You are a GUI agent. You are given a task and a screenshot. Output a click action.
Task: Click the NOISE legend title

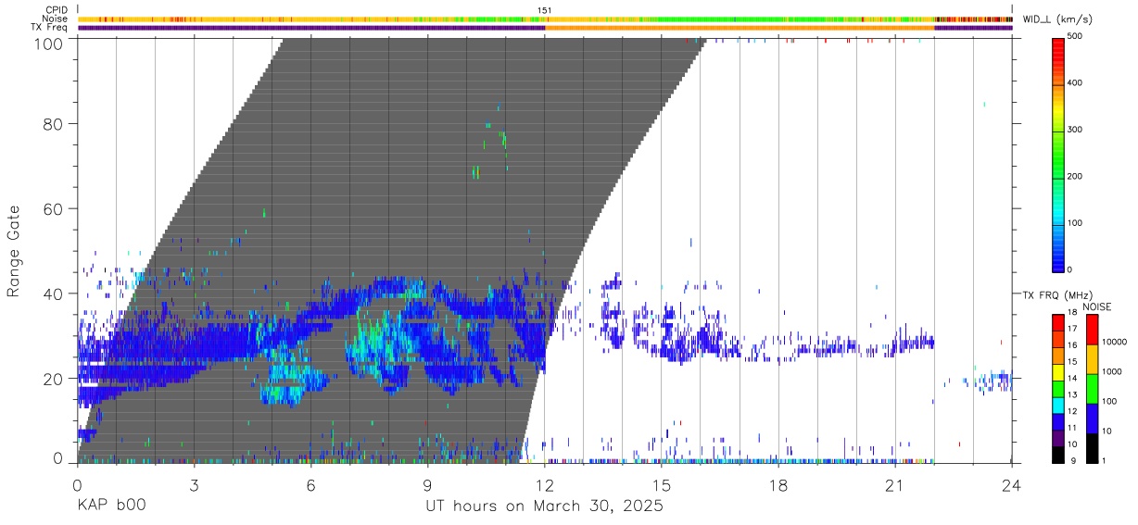click(x=1098, y=306)
